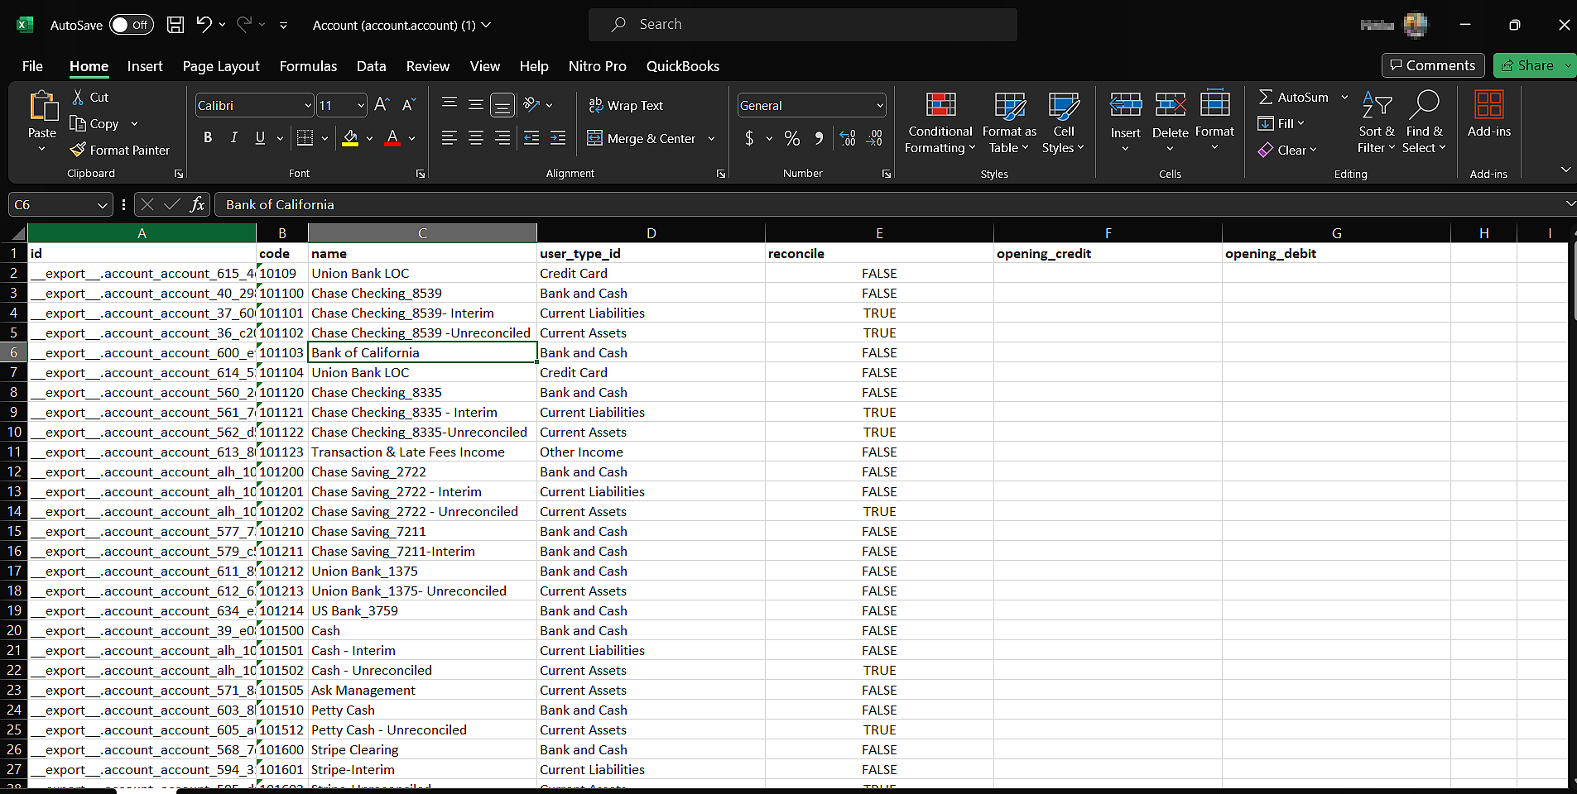Toggle Bottom Align button
Viewport: 1577px width, 794px height.
(502, 105)
